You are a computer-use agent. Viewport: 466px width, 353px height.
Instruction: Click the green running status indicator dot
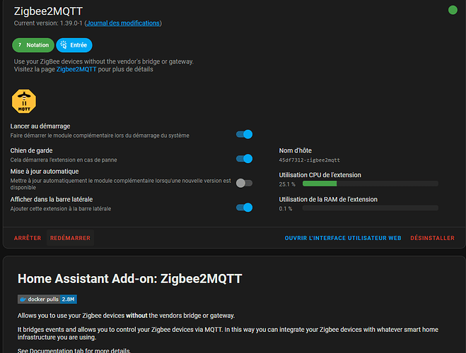[x=453, y=10]
